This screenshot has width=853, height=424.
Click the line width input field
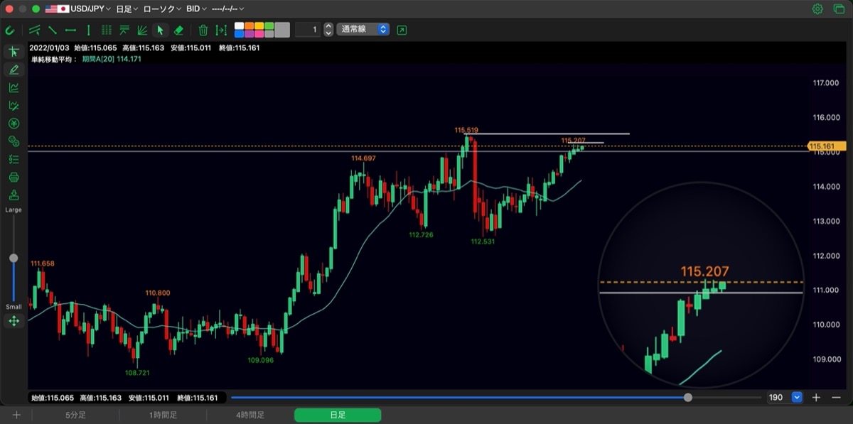click(308, 30)
